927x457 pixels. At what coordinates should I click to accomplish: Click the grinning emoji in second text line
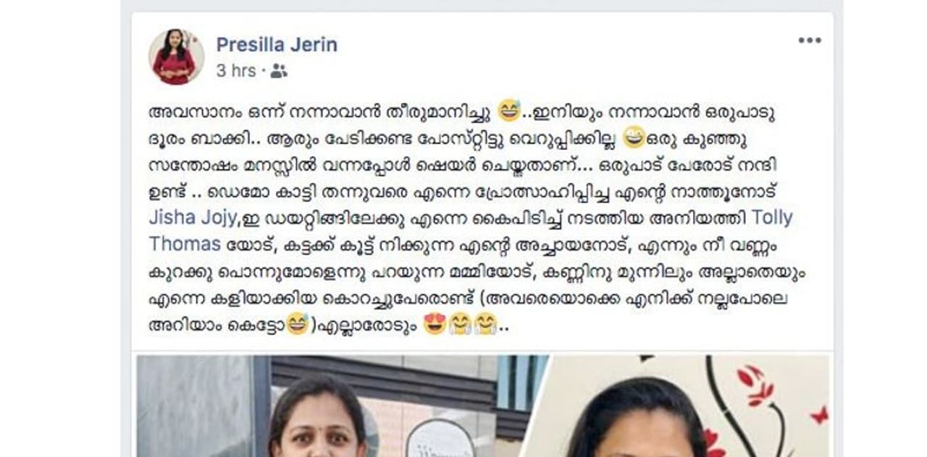point(634,136)
